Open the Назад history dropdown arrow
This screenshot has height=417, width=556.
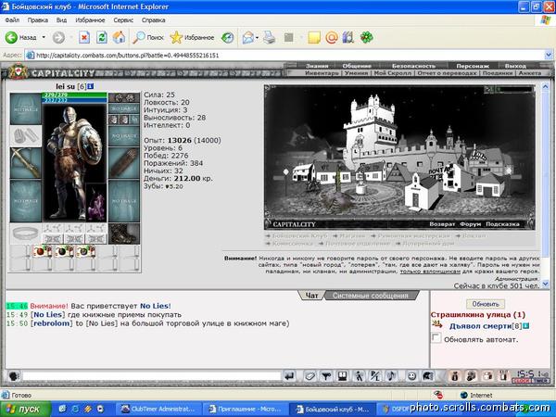coord(44,37)
